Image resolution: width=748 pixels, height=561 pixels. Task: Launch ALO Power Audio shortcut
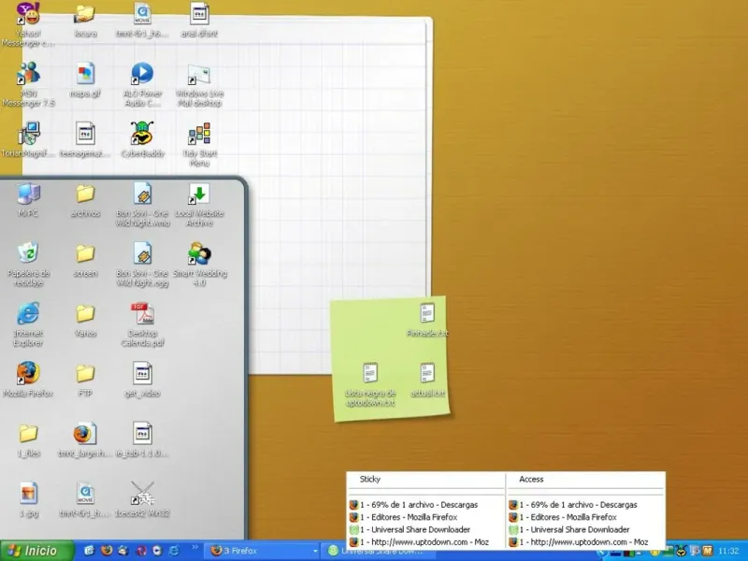[142, 74]
